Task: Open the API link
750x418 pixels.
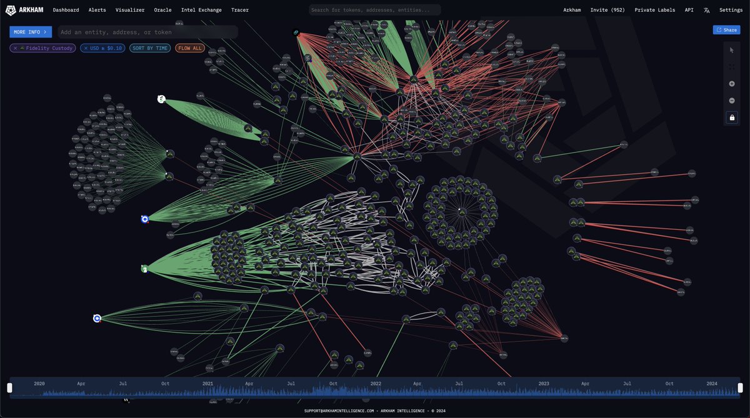Action: (689, 10)
